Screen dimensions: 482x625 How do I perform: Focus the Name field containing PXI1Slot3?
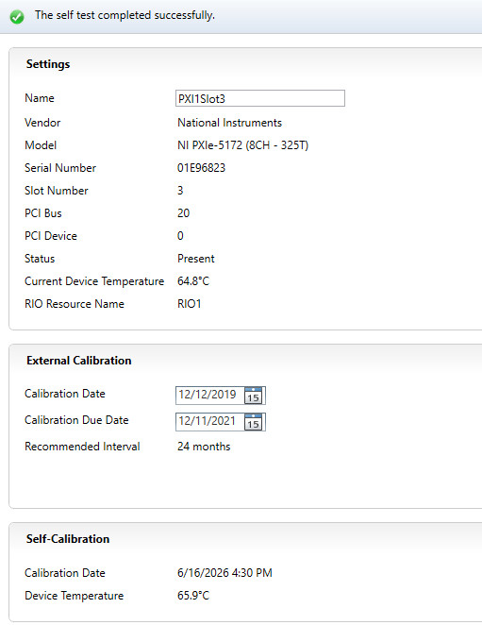pos(260,98)
